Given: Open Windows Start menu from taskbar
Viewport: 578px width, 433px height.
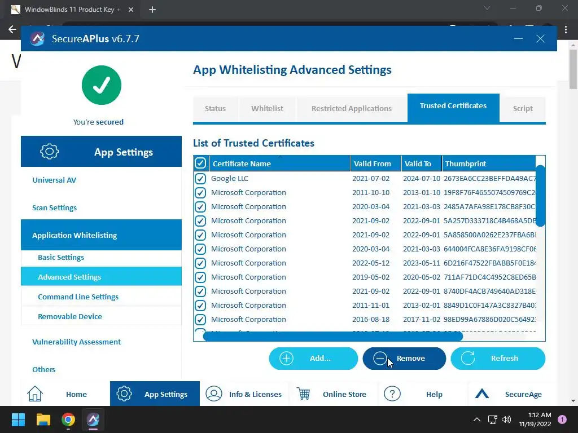Looking at the screenshot, I should pyautogui.click(x=18, y=419).
